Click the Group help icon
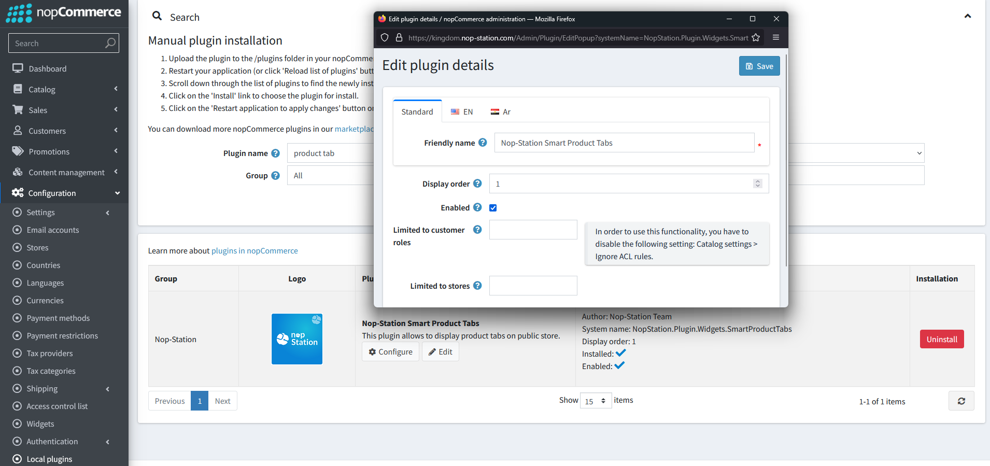Viewport: 990px width, 466px height. 275,176
